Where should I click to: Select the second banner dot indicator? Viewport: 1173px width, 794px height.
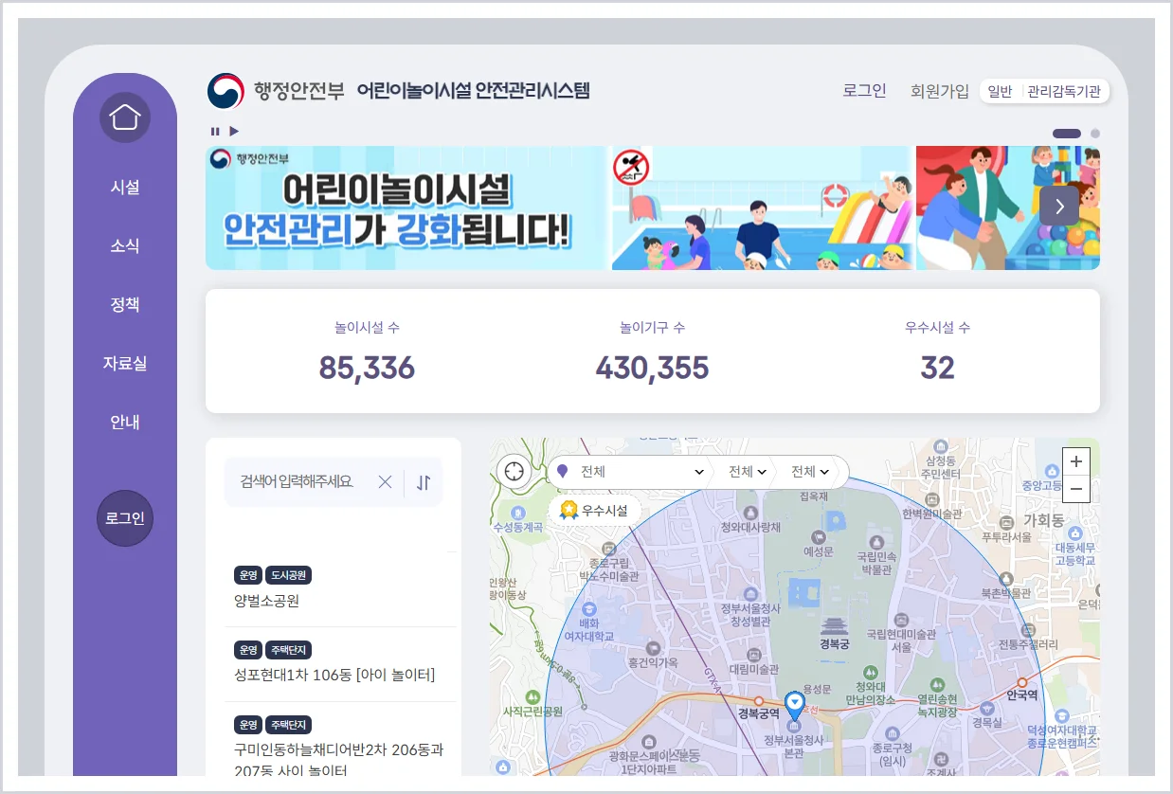[1095, 134]
